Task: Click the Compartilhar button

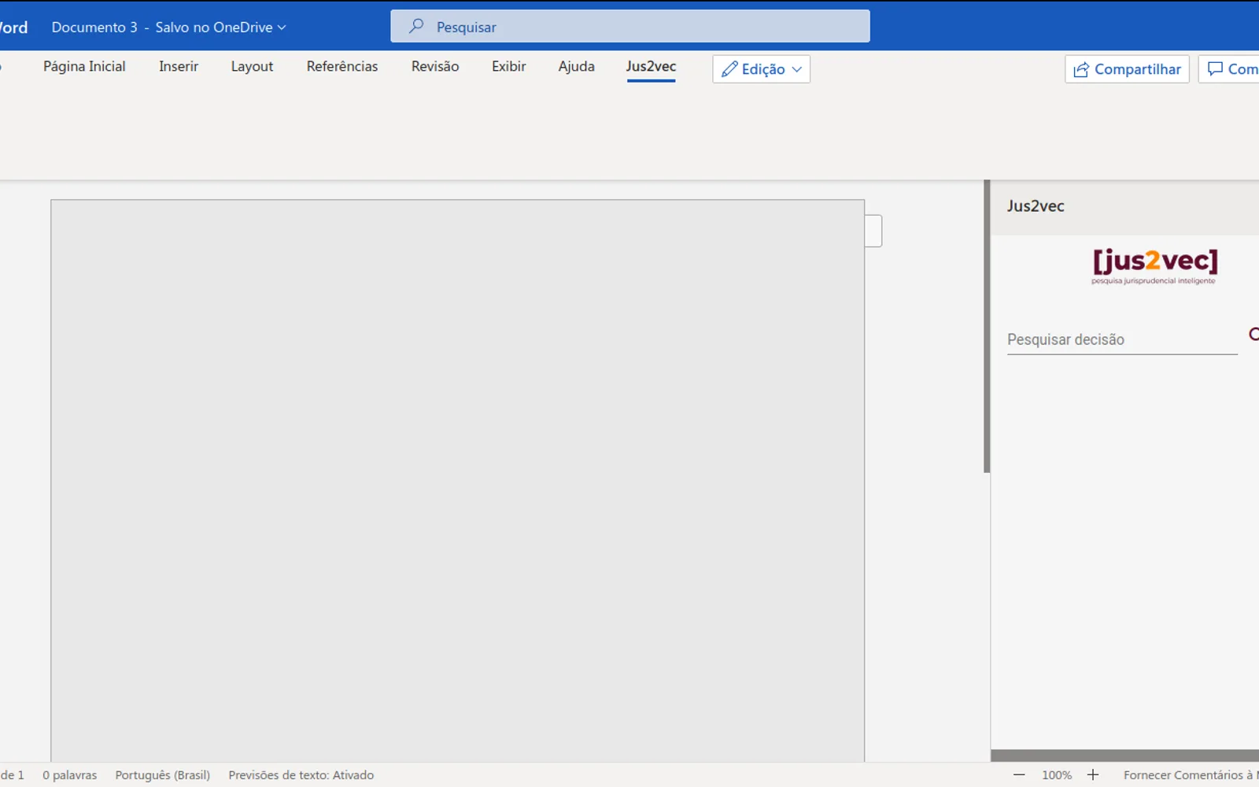Action: pos(1127,69)
